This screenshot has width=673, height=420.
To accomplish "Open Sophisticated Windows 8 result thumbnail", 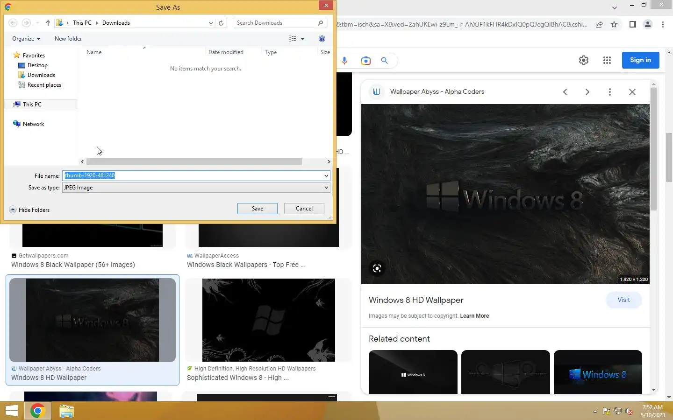I will (269, 320).
